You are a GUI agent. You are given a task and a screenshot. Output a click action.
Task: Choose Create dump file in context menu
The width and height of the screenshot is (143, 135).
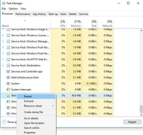pos(36,112)
